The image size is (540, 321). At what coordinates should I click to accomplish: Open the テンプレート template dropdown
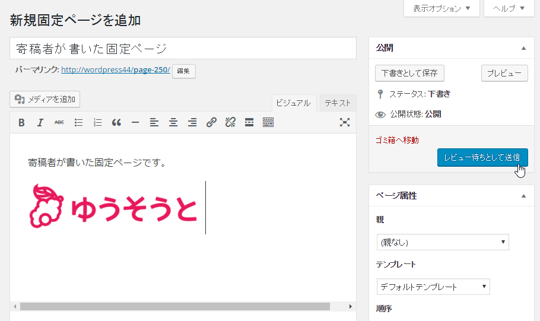click(x=433, y=287)
